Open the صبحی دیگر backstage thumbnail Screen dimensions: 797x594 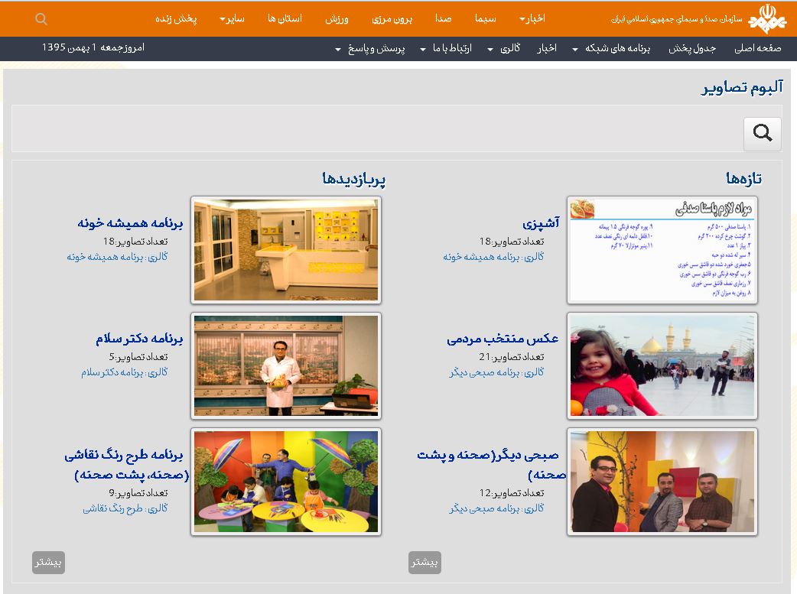click(x=662, y=482)
